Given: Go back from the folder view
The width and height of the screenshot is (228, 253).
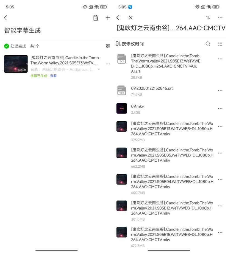Looking at the screenshot, I should (118, 18).
